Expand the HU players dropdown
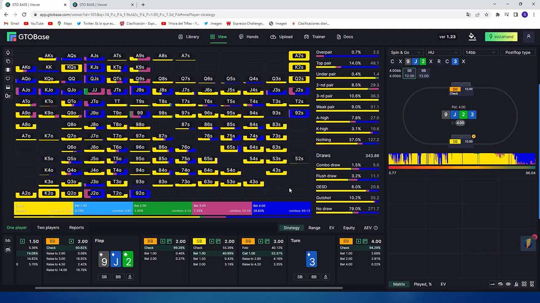Image resolution: width=540 pixels, height=303 pixels. coord(442,53)
